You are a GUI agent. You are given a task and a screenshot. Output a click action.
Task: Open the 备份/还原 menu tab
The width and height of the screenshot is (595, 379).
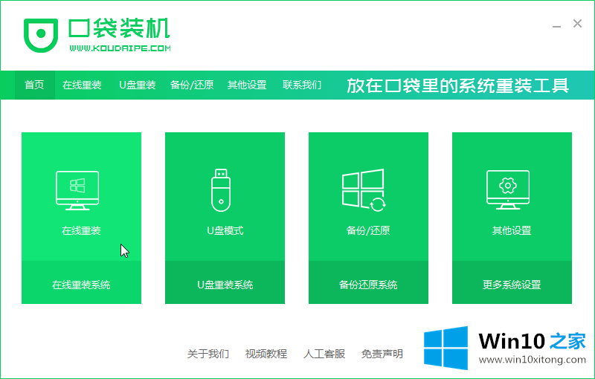tap(192, 85)
